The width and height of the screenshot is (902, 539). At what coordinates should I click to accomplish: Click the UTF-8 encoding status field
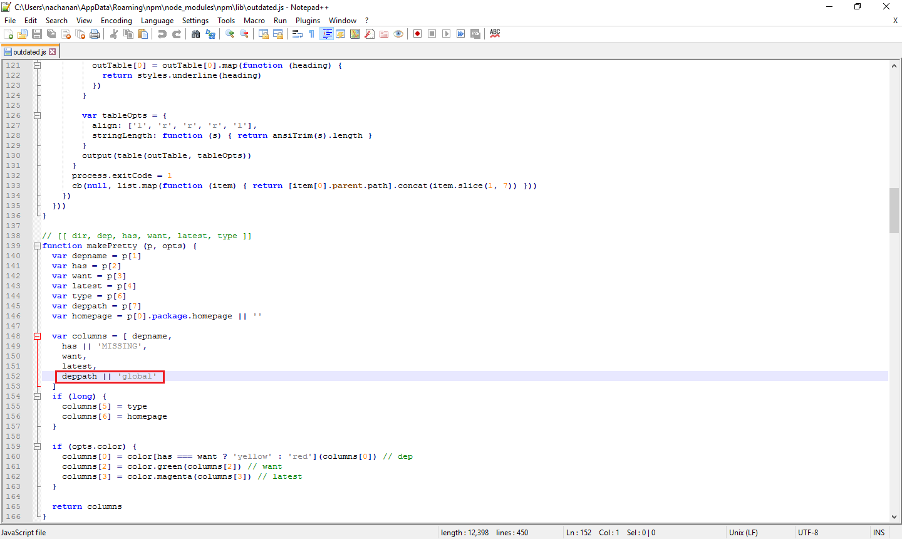[x=807, y=533]
